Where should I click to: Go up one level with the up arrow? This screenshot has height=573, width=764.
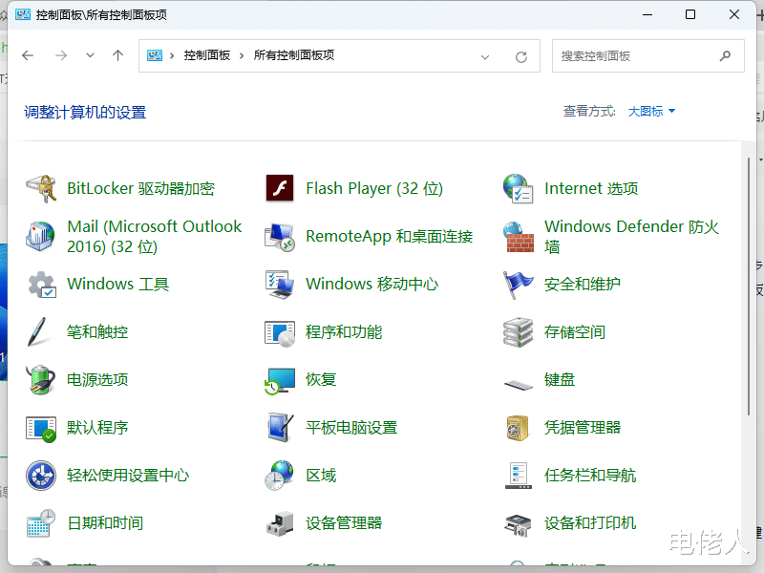coord(117,55)
